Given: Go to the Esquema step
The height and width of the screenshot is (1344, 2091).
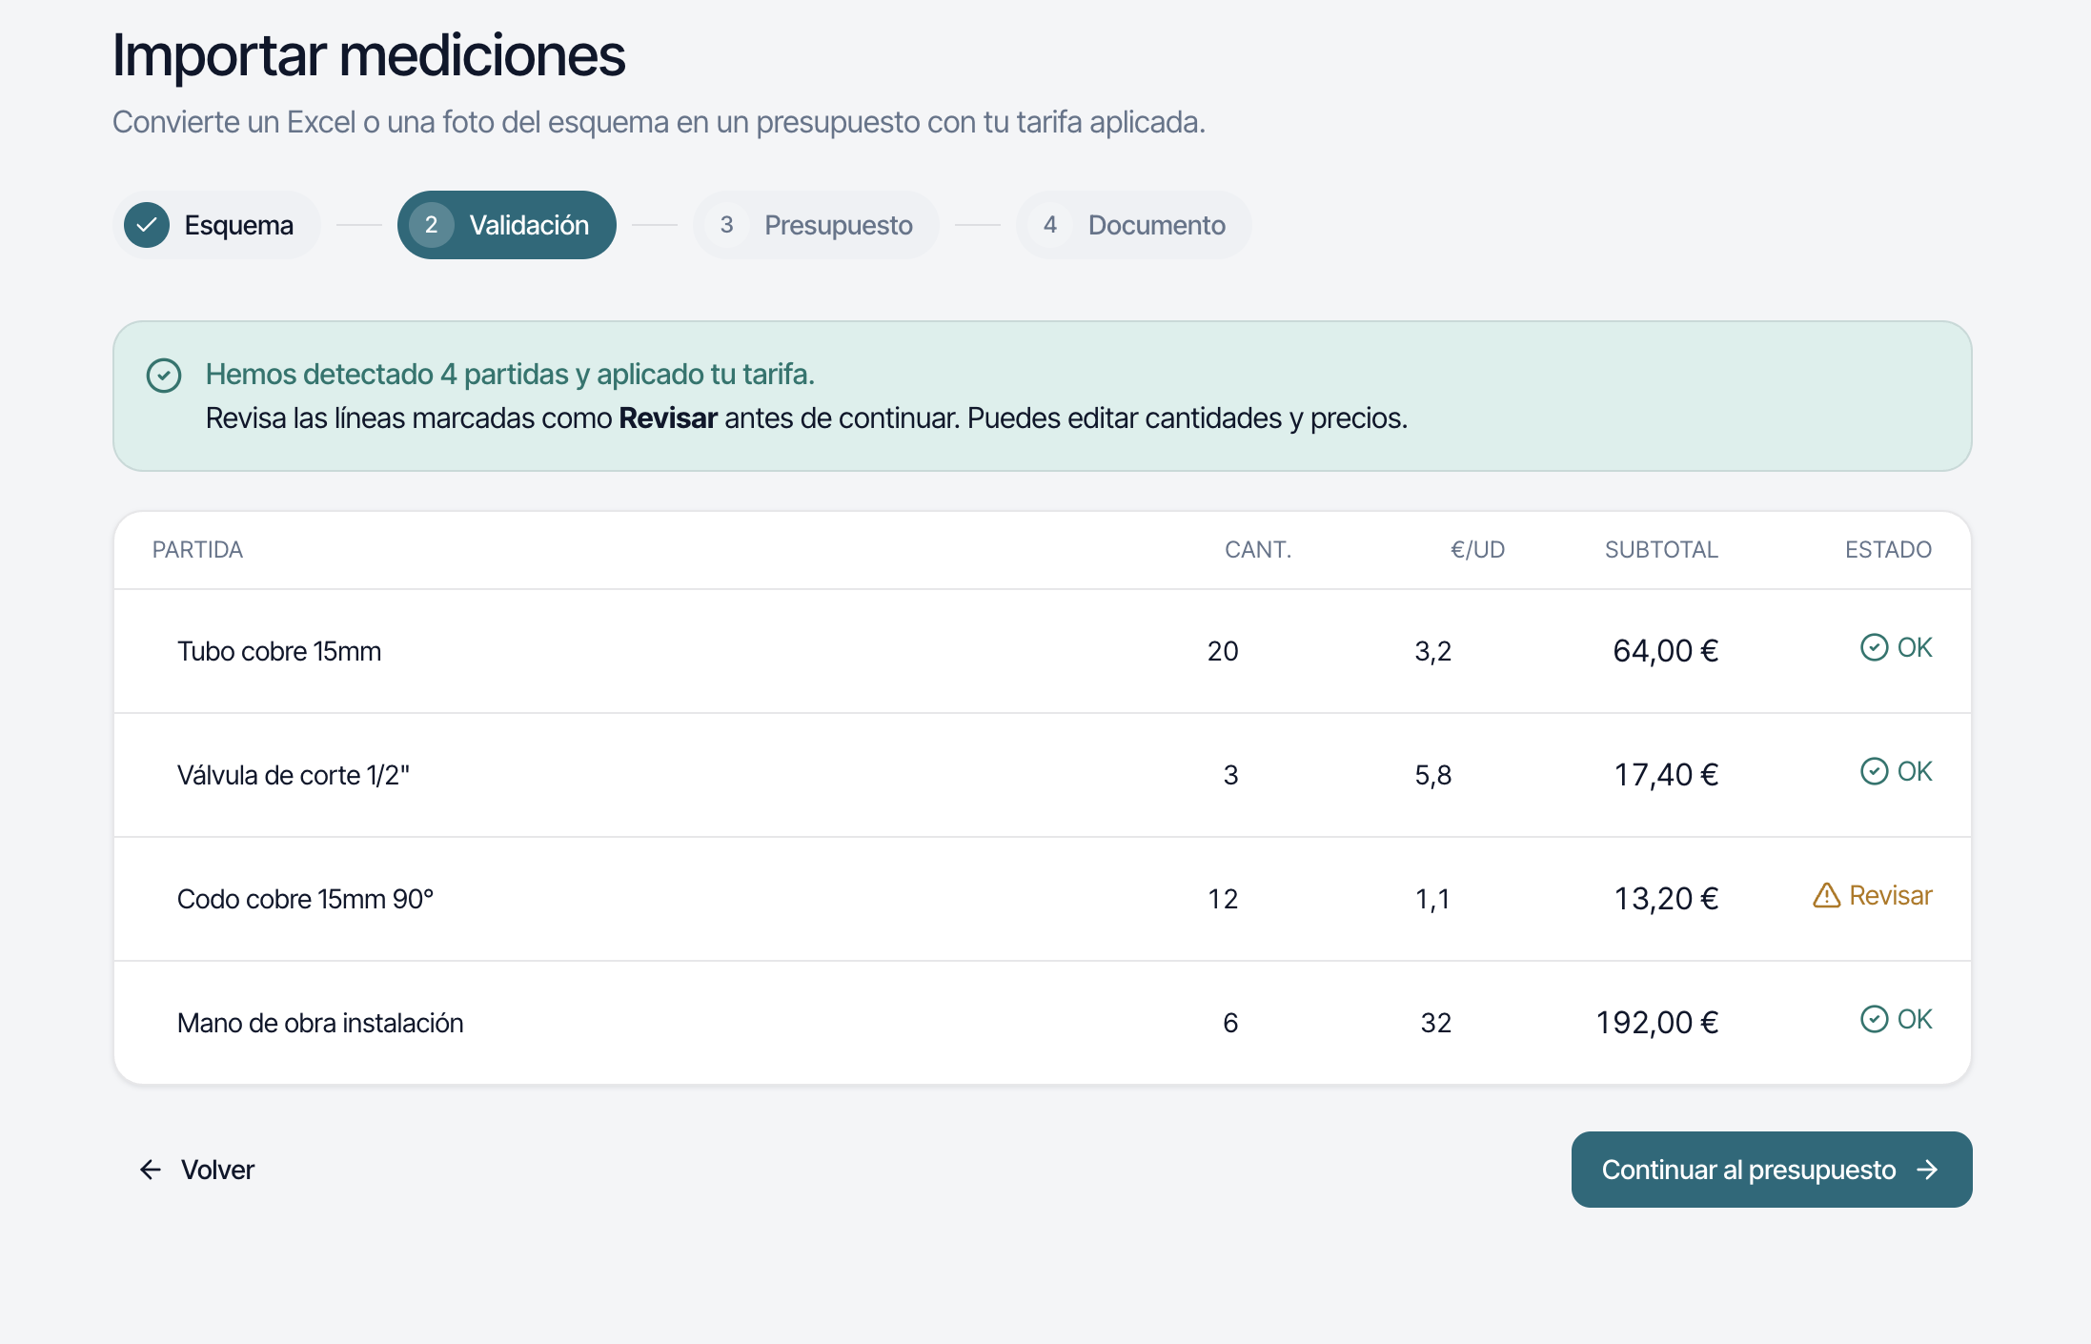Looking at the screenshot, I should point(216,225).
